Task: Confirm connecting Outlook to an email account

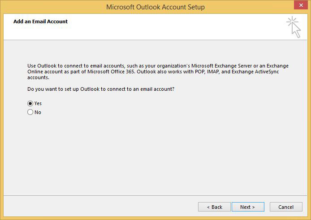Action: 30,103
